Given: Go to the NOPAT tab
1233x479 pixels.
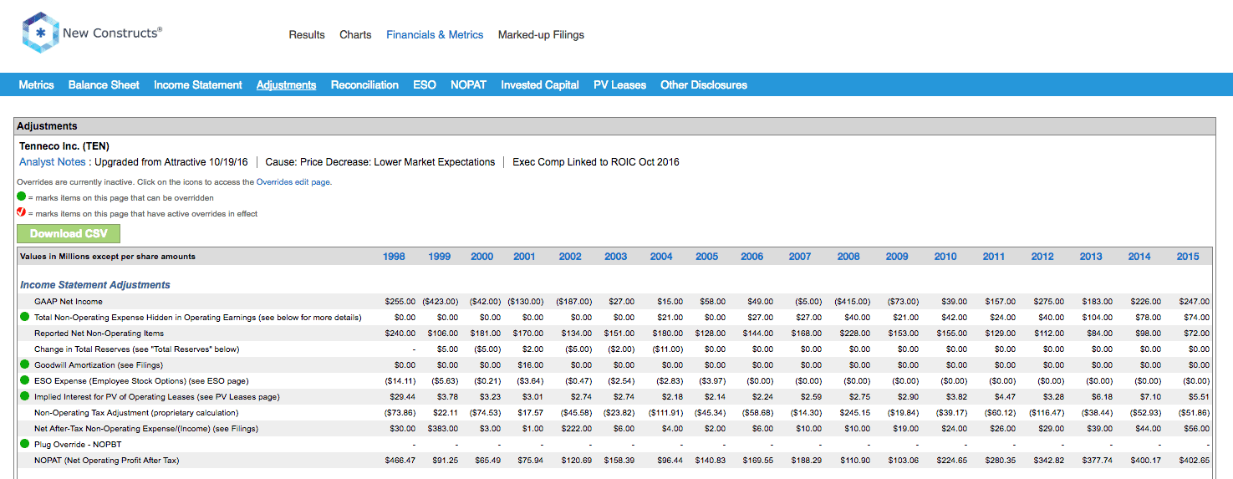Looking at the screenshot, I should pos(468,84).
